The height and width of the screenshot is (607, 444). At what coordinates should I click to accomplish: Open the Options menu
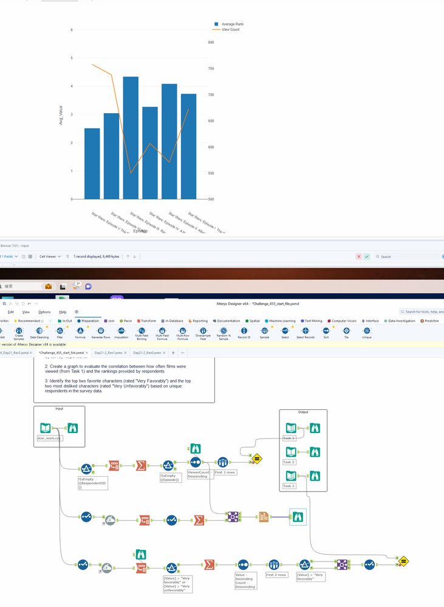[x=44, y=312]
